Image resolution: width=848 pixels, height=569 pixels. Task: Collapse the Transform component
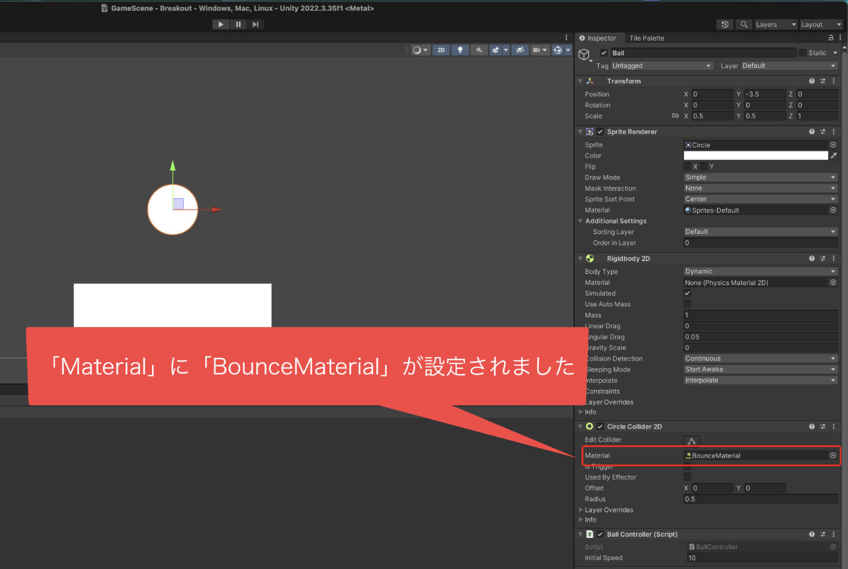pos(580,81)
